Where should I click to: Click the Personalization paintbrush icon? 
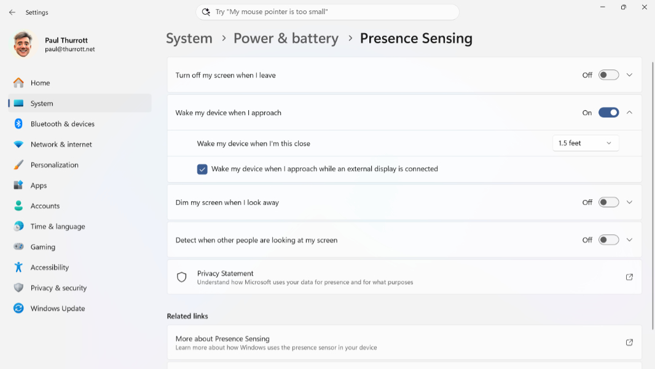pyautogui.click(x=18, y=165)
